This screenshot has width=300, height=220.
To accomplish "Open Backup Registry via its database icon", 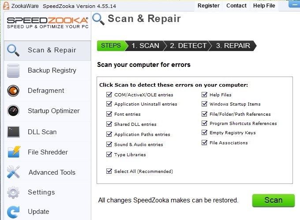I will (14, 70).
